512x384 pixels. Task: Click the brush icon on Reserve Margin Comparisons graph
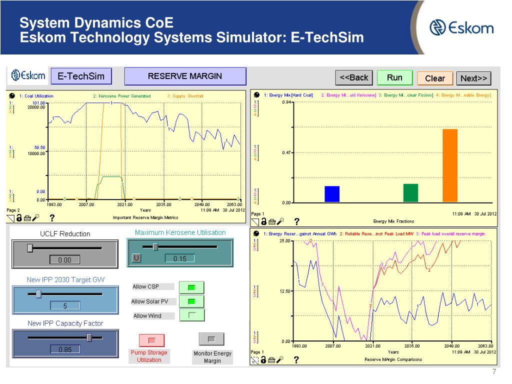click(280, 359)
